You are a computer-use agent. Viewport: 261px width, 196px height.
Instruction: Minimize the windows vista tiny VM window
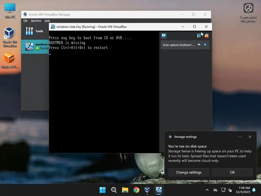(183, 27)
